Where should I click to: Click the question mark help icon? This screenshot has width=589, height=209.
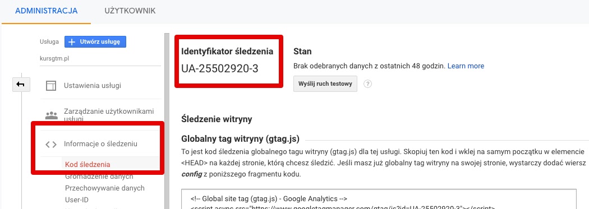click(x=368, y=84)
